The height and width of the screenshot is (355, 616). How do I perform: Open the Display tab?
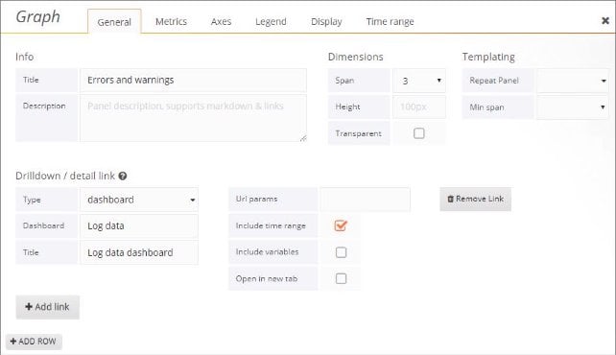[x=326, y=22]
